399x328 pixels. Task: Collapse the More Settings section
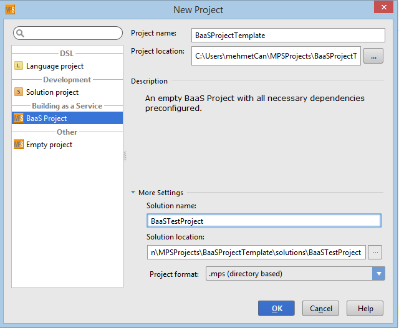coord(134,193)
